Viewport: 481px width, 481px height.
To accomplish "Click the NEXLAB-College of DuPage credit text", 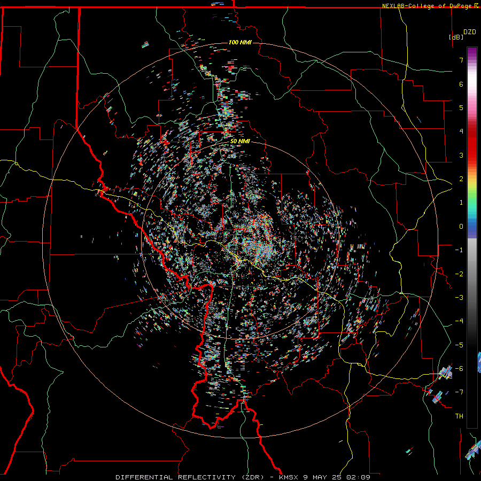I will pyautogui.click(x=427, y=6).
